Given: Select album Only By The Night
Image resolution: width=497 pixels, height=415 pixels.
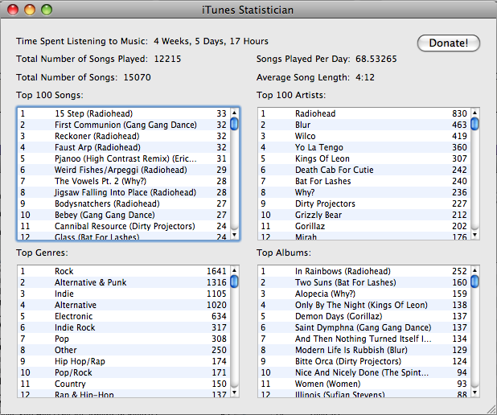Looking at the screenshot, I should point(364,305).
